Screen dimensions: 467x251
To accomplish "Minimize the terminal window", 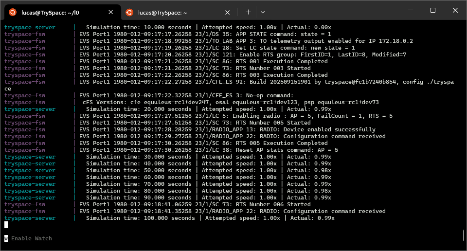I will pyautogui.click(x=411, y=10).
